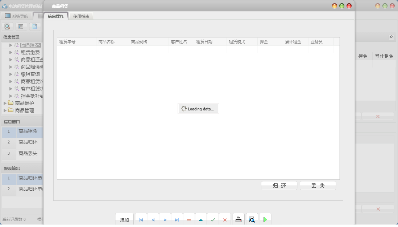
Task: Click the blue up triangle edit icon
Action: (x=201, y=220)
